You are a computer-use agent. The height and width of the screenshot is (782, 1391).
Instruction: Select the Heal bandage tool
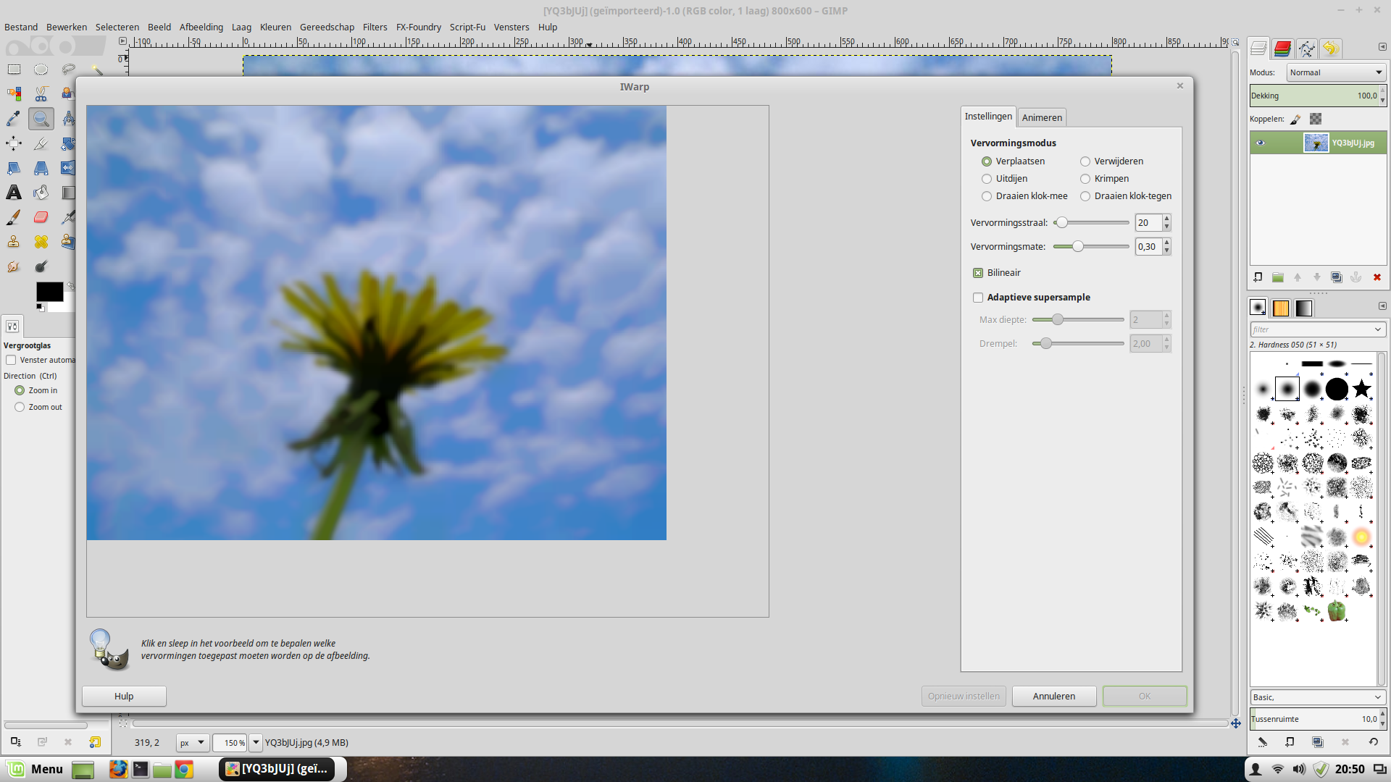[x=41, y=242]
